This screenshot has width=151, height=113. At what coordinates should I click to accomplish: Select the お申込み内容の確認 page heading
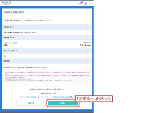click(x=14, y=12)
